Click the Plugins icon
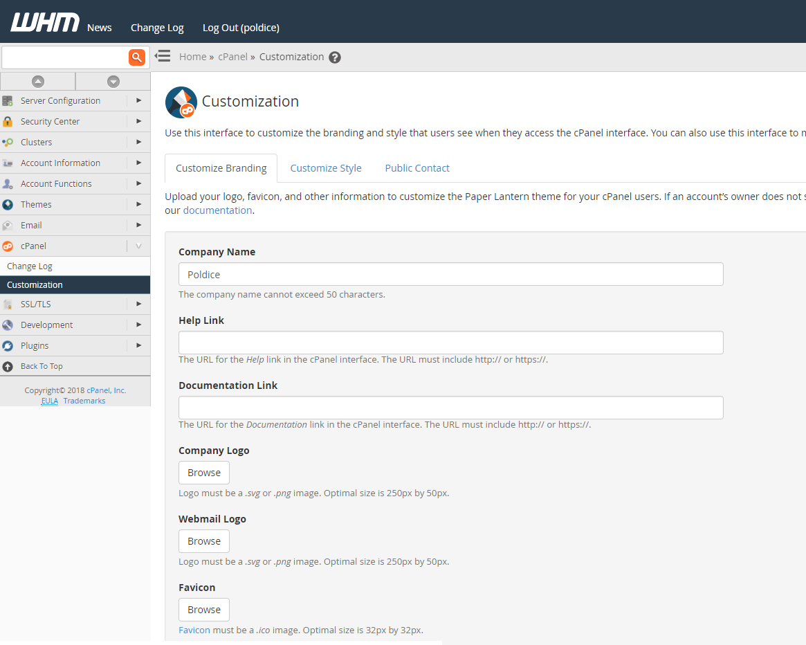This screenshot has width=806, height=645. [8, 345]
